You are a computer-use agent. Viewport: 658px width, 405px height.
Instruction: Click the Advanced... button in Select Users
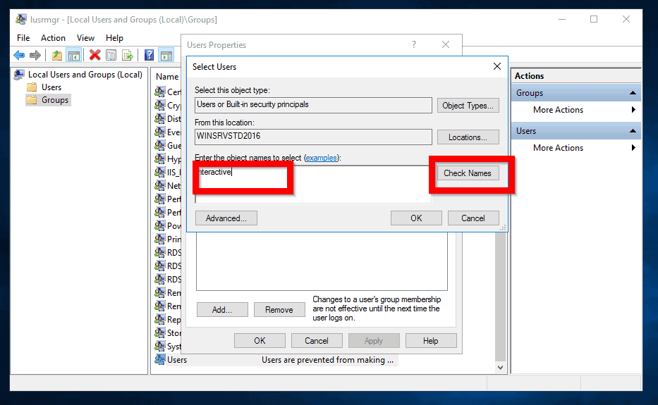click(226, 218)
